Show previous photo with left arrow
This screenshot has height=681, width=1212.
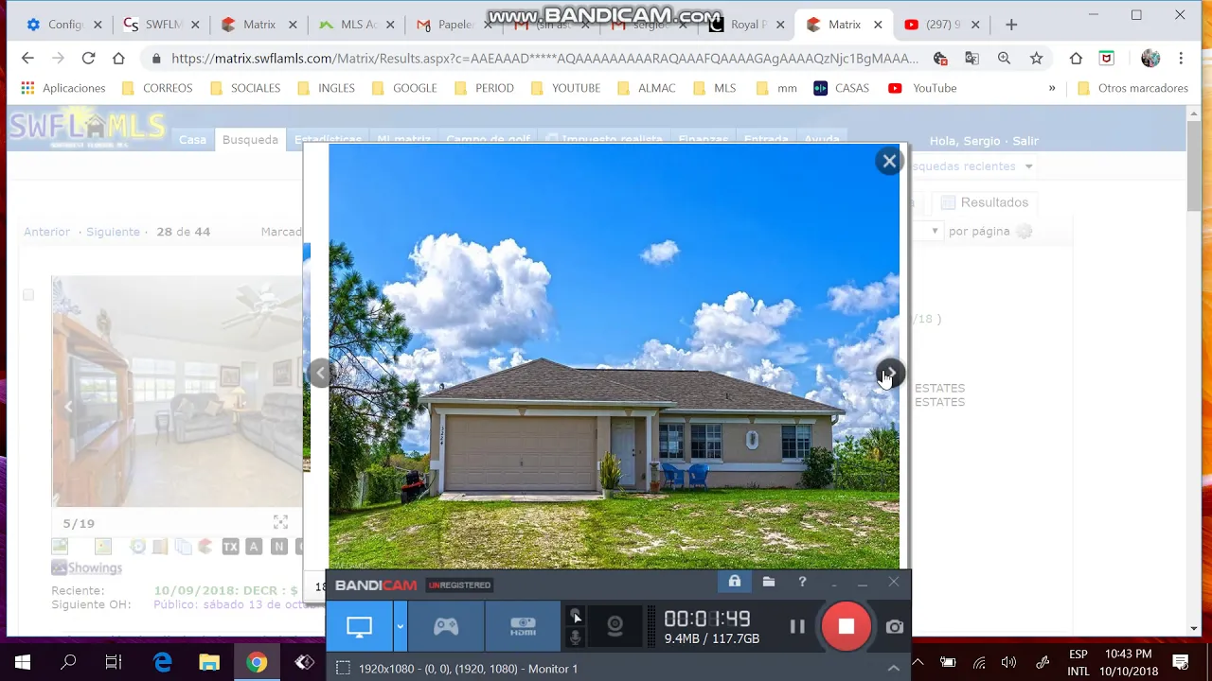click(320, 373)
